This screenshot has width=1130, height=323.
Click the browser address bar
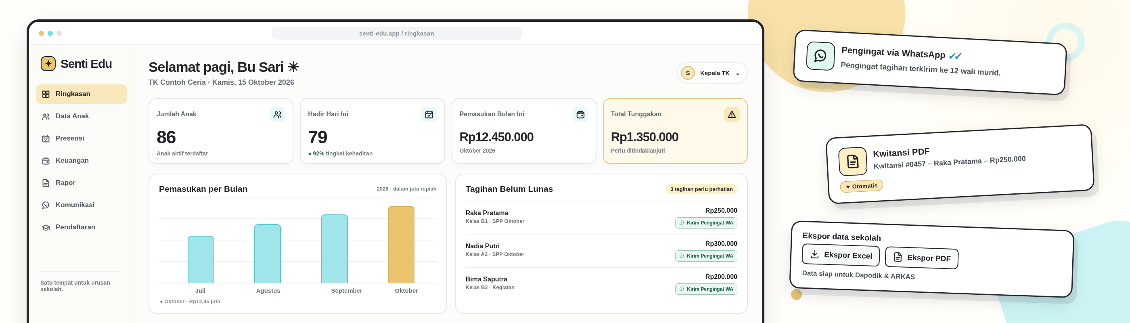[x=397, y=34]
